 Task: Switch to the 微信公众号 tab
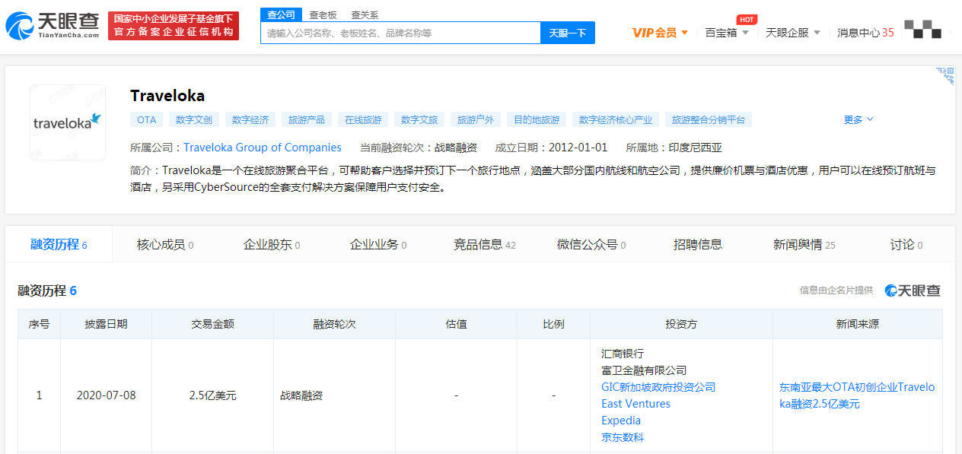click(x=591, y=244)
